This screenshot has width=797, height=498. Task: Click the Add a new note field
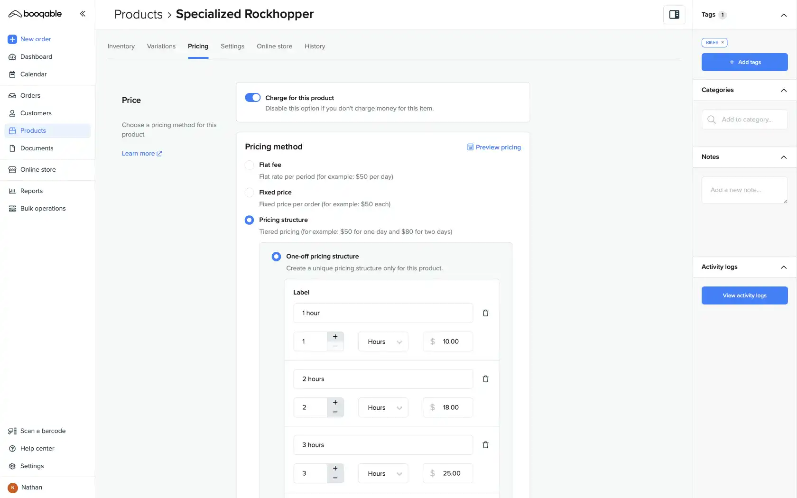tap(744, 190)
